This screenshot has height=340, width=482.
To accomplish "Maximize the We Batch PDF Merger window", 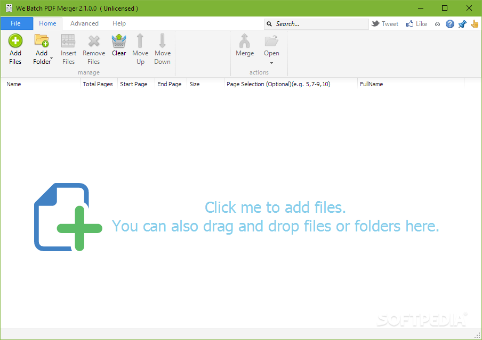I will [x=445, y=9].
